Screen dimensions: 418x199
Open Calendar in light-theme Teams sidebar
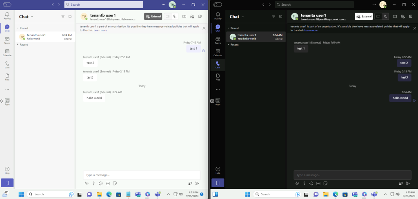tap(7, 52)
